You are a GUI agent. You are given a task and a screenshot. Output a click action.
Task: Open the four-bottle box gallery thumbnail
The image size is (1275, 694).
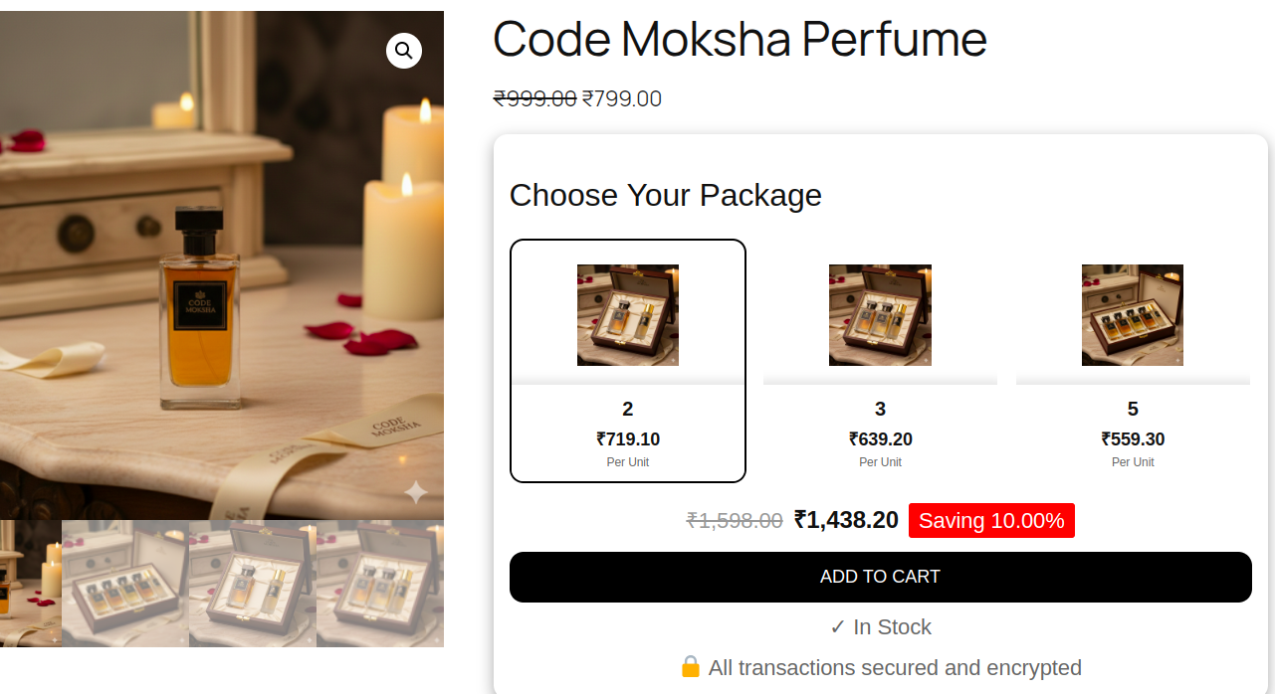125,584
